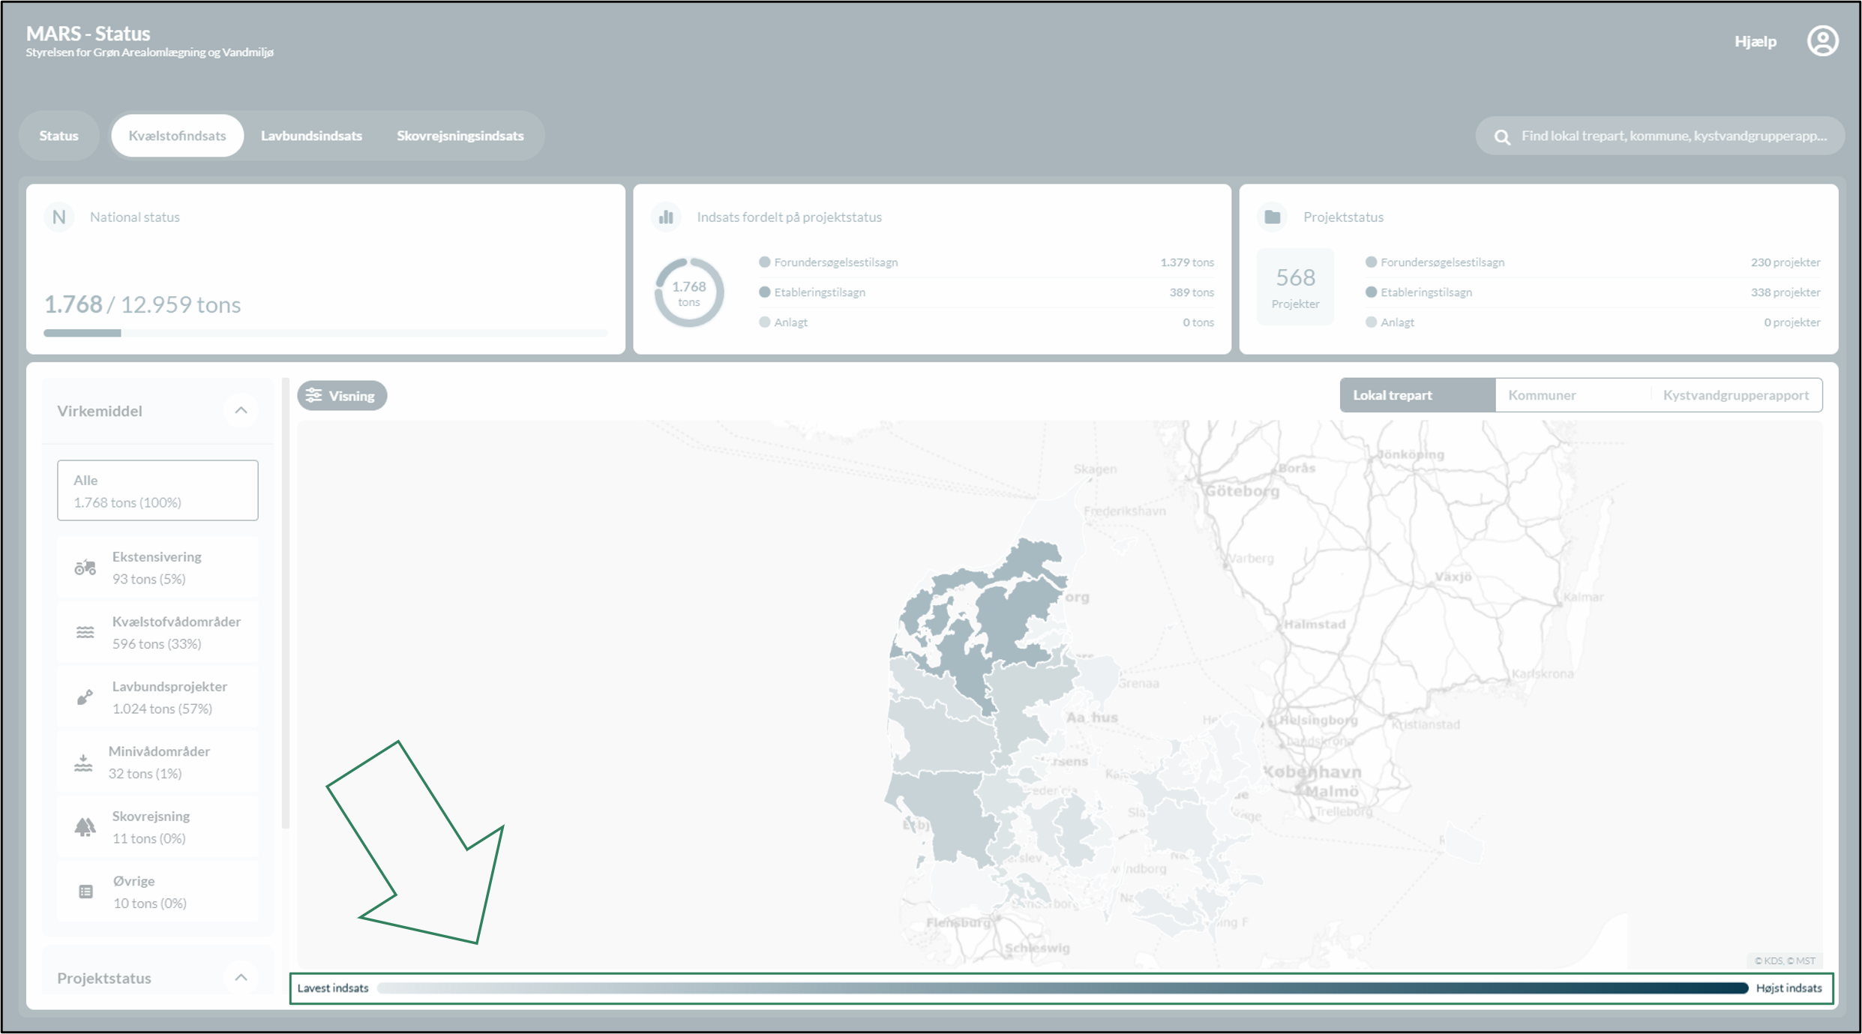Click the 230 projekter value
This screenshot has width=1862, height=1034.
coord(1786,262)
